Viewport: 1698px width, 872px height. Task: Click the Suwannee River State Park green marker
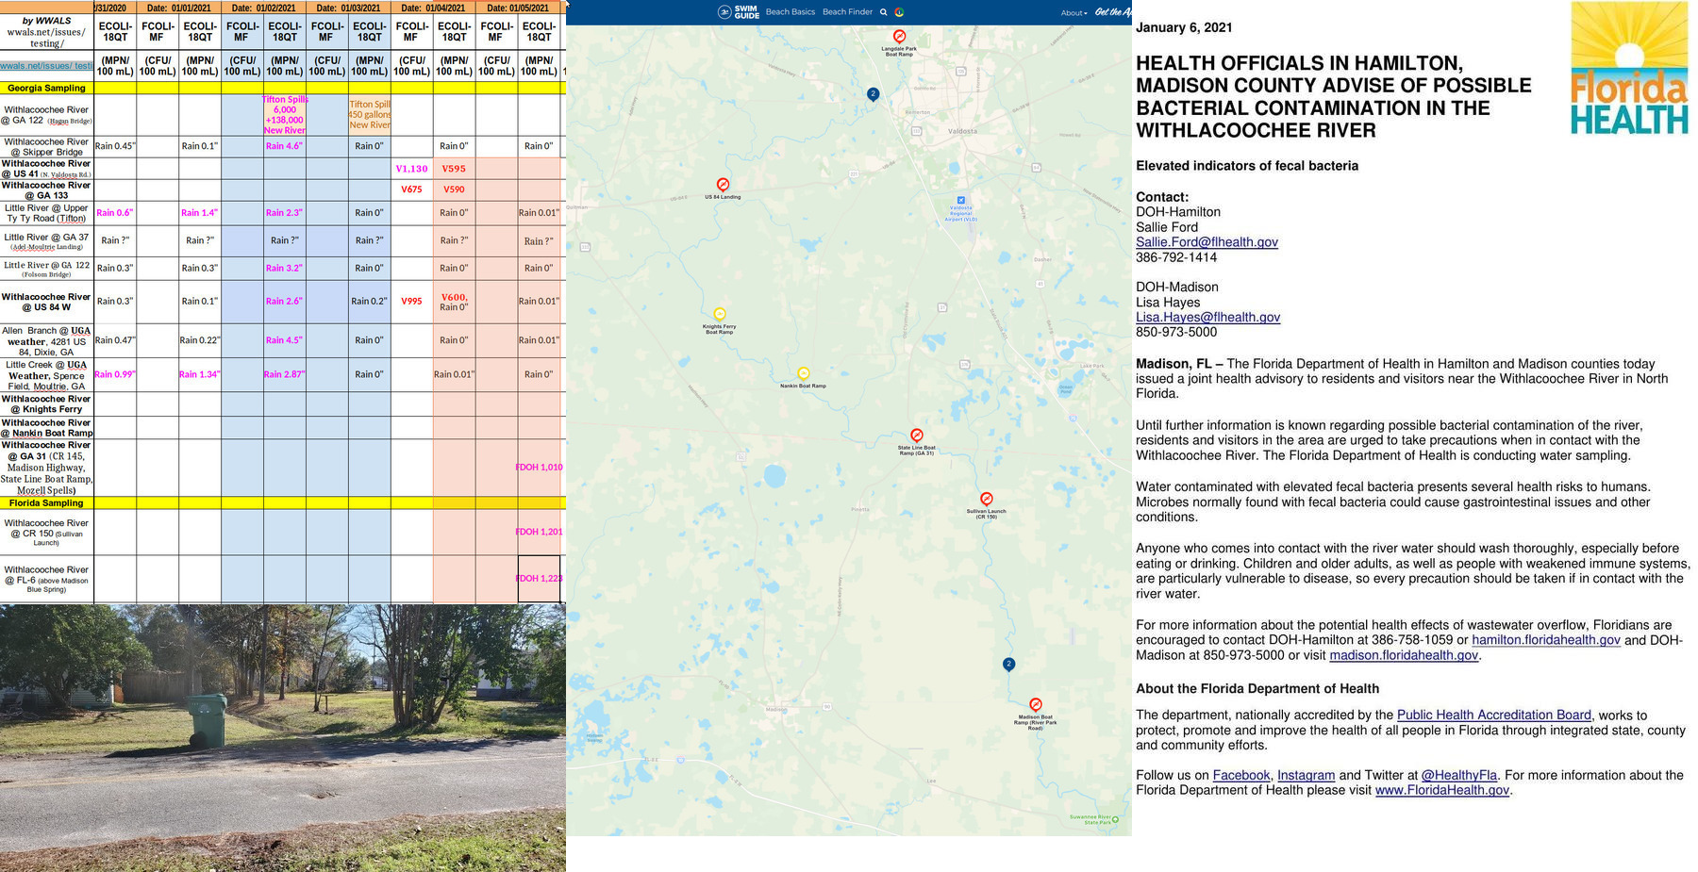pyautogui.click(x=1115, y=819)
